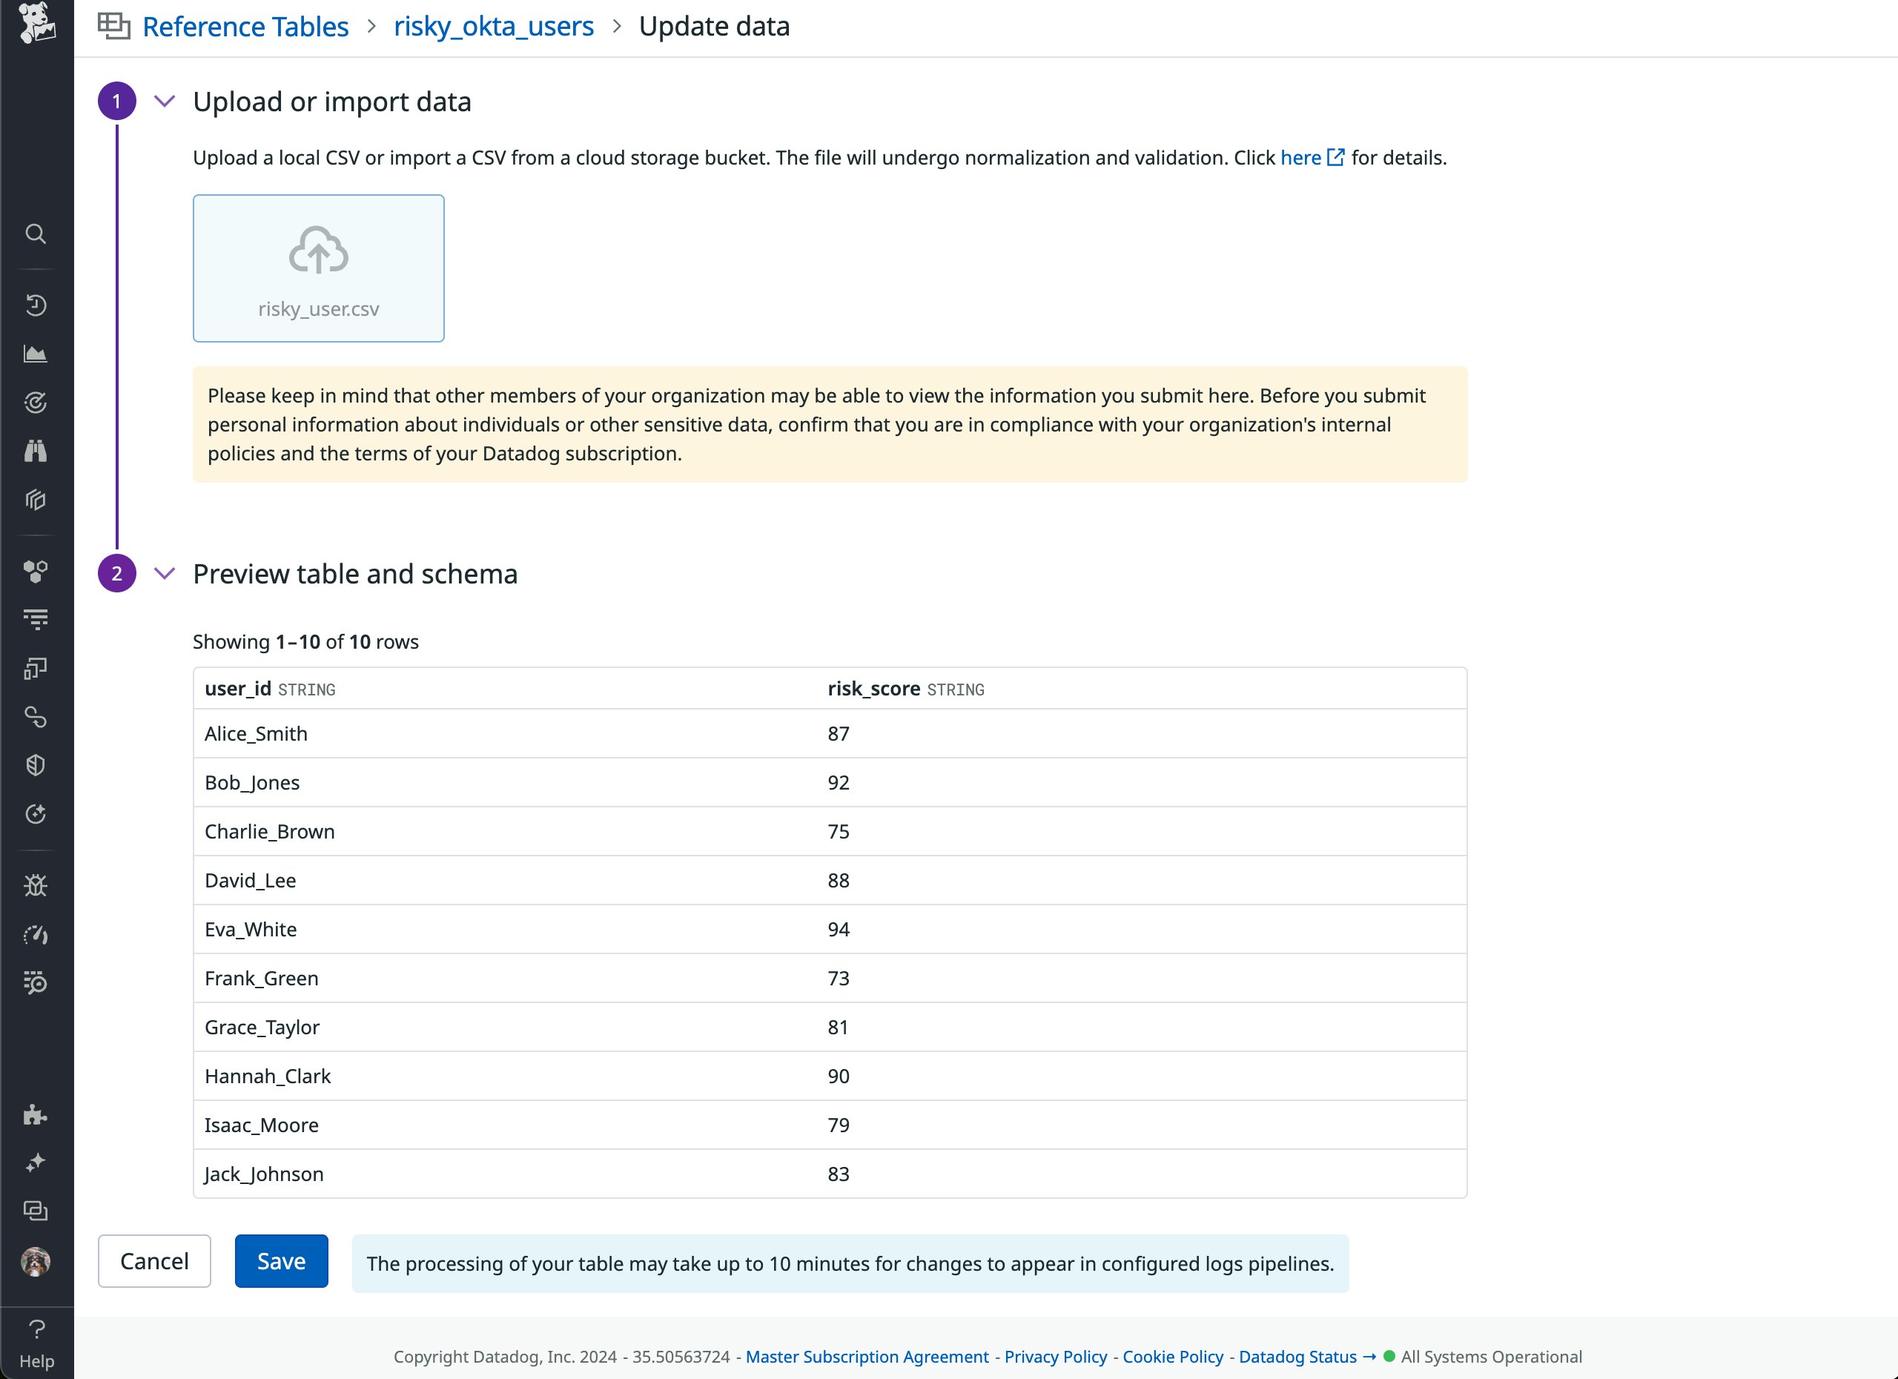Screen dimensions: 1898x1379
Task: Open the area chart Metrics icon
Action: [x=36, y=353]
